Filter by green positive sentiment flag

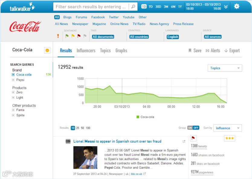[x=67, y=36]
